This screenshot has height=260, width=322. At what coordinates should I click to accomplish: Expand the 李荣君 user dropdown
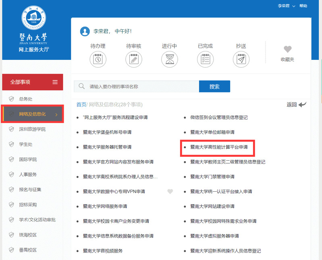tap(294, 6)
